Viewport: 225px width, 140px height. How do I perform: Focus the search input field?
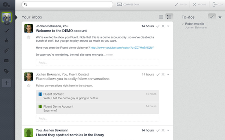[67, 4]
